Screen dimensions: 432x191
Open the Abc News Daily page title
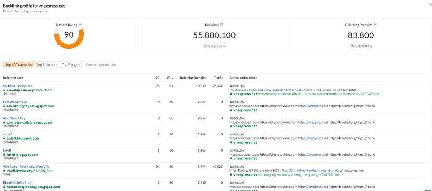point(14,118)
